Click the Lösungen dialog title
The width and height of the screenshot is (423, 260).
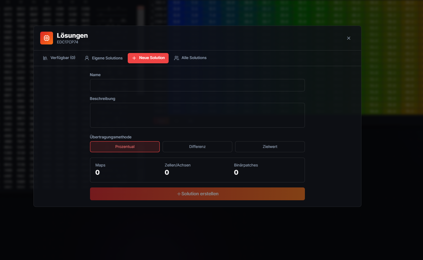72,35
